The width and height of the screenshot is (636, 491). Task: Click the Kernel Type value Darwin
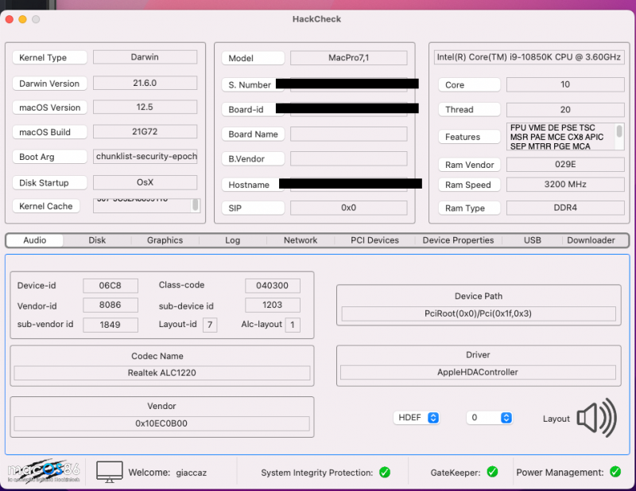[145, 57]
